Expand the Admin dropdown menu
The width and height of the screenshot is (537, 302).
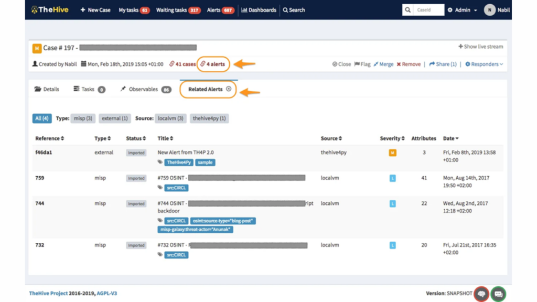pyautogui.click(x=462, y=10)
